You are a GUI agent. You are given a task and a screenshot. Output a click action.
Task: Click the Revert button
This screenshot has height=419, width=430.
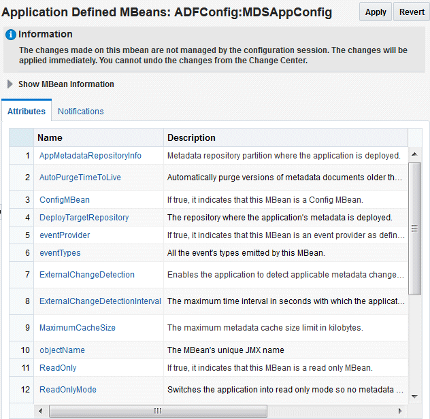pyautogui.click(x=412, y=12)
